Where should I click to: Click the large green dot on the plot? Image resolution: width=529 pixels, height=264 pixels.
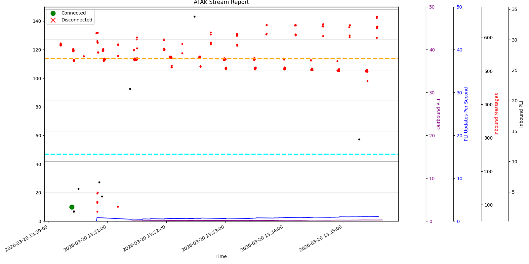72,207
